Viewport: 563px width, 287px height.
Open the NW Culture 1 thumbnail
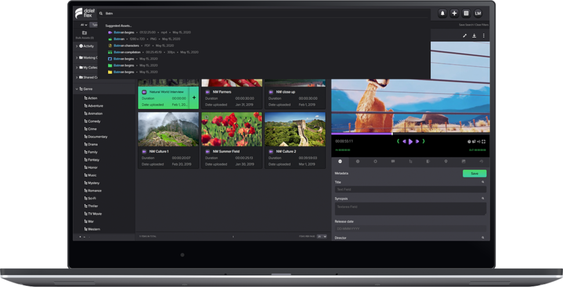pyautogui.click(x=168, y=129)
